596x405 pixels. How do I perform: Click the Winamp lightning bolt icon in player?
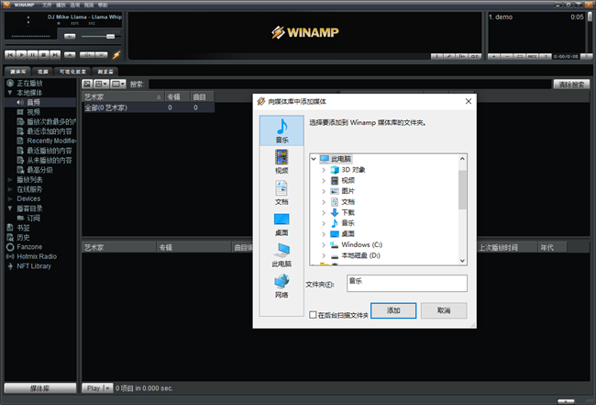coord(116,55)
